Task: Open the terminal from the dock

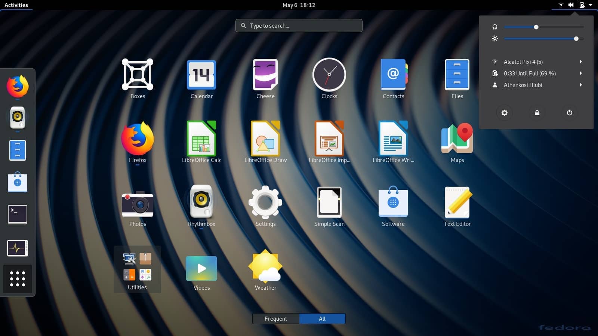Action: coord(17,214)
